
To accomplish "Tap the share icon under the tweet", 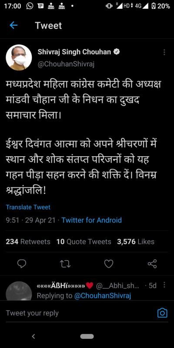I will (152, 264).
